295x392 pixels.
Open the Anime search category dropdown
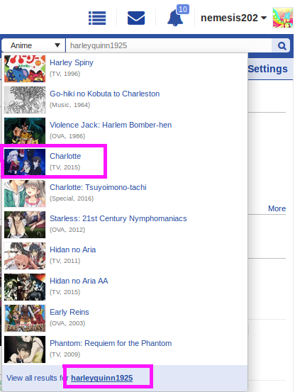(x=33, y=45)
